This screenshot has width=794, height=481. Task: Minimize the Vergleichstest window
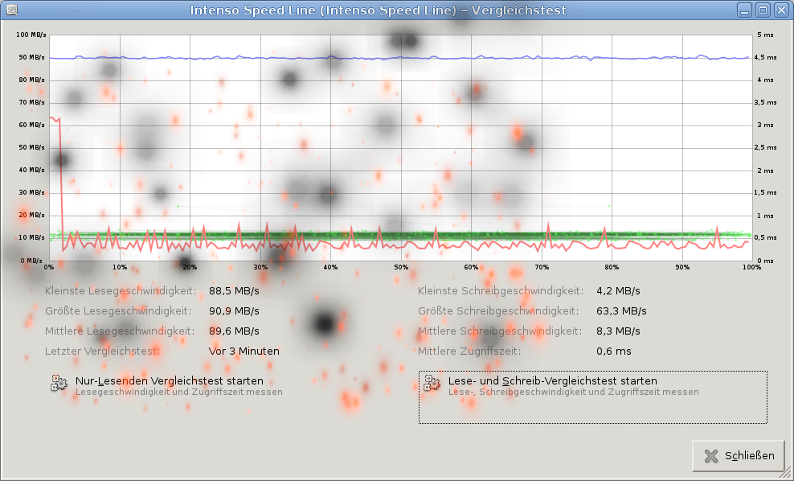tap(744, 10)
